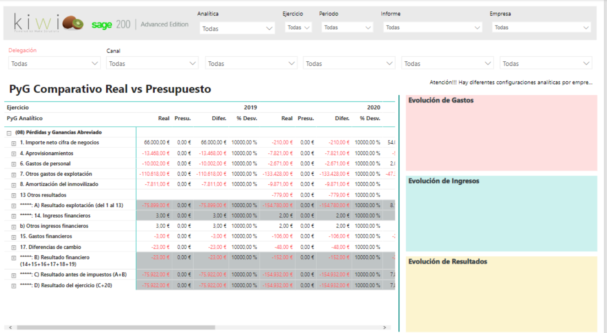Click the left arrow of the horizontal scrollbar
Image resolution: width=607 pixels, height=333 pixels.
10,328
